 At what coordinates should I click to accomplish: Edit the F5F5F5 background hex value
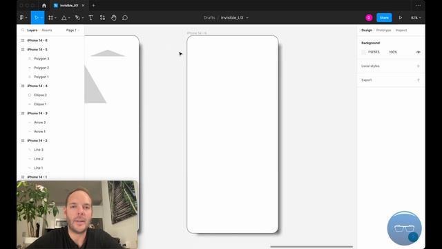374,53
